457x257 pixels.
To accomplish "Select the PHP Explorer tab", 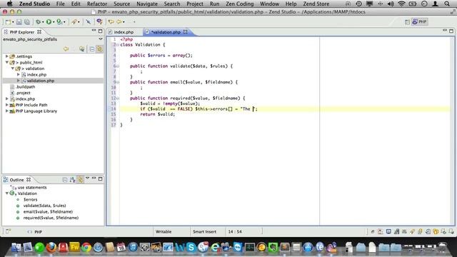I will (22, 32).
